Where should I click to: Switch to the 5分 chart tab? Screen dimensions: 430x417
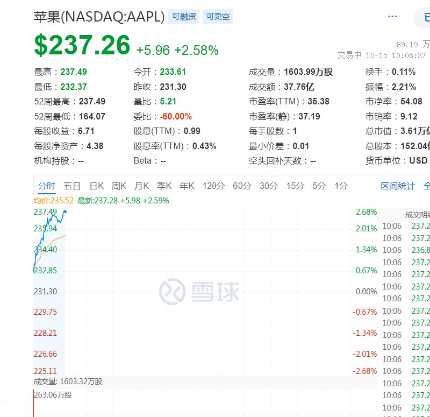(319, 186)
